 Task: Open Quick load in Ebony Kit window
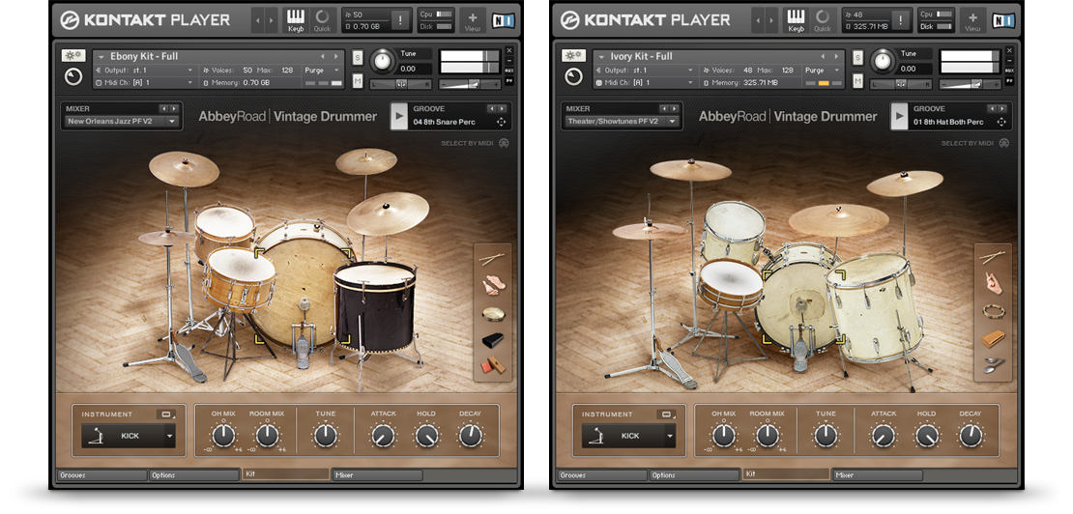[x=322, y=20]
